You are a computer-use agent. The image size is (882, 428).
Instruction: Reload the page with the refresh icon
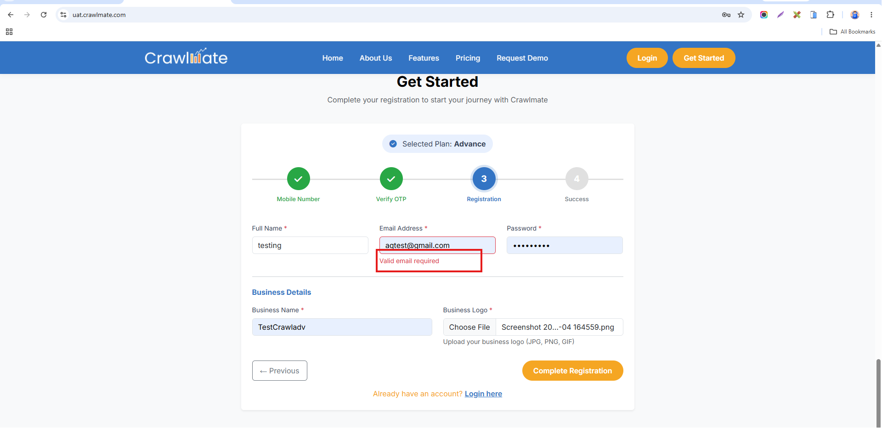(44, 15)
